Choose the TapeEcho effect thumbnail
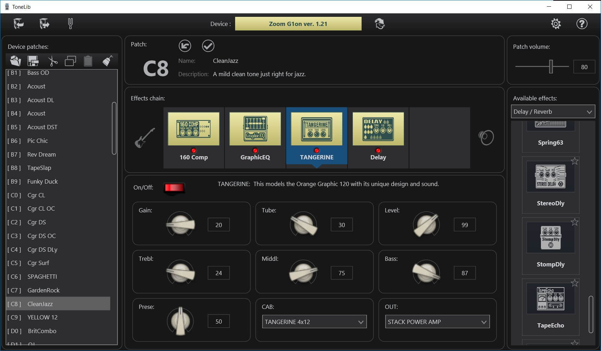Screen dimensions: 601x351 [550, 299]
